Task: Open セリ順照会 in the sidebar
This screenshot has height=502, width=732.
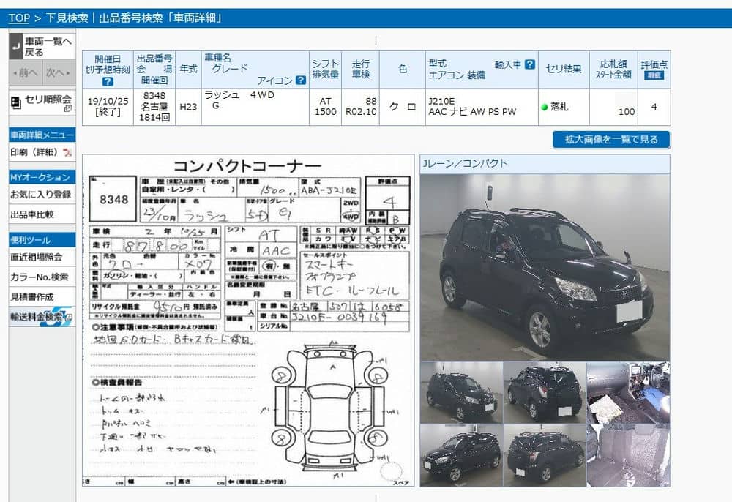Action: 41,101
